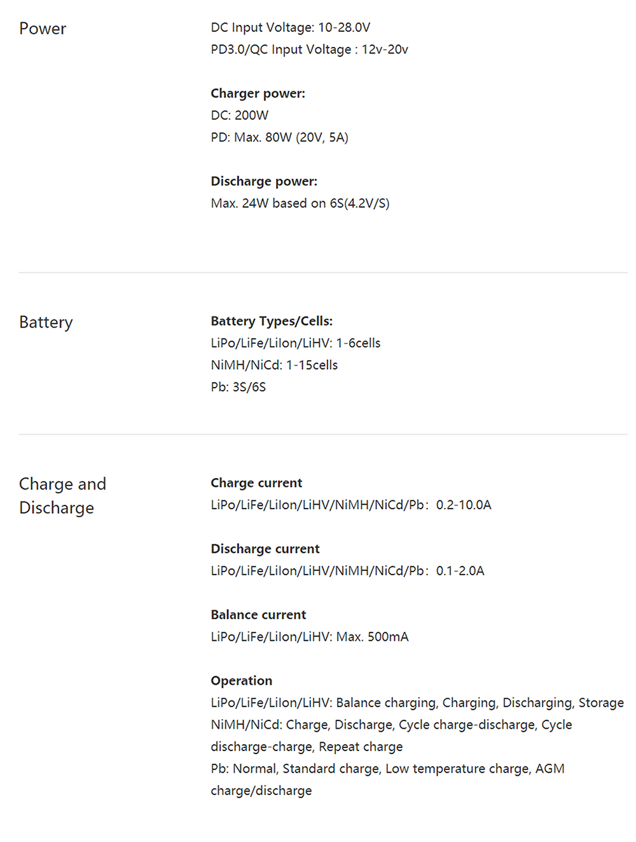Select the Max. 24W based on 6S line
The image size is (636, 842).
point(300,204)
